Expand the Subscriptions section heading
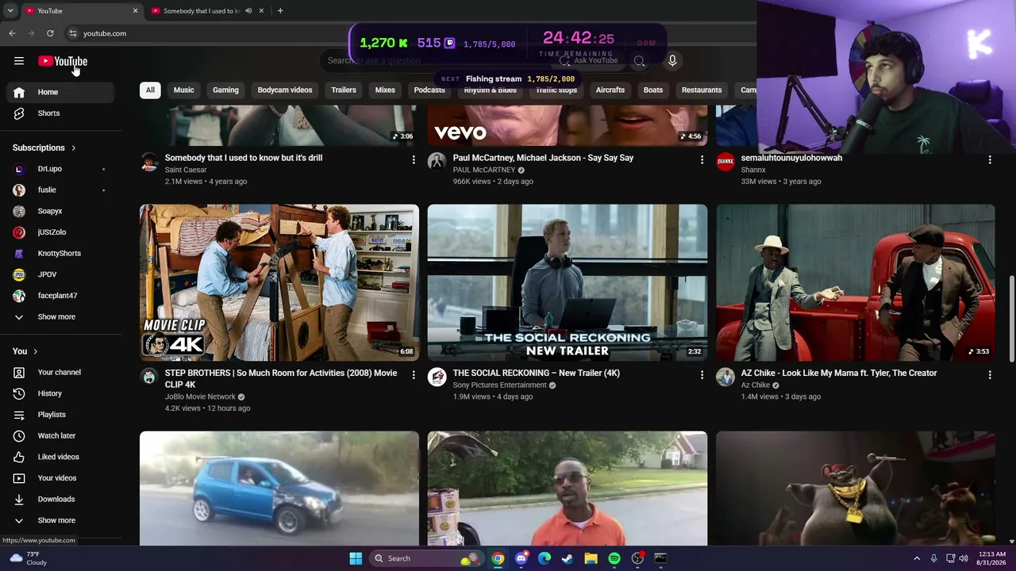Screen dimensions: 1016x571 point(44,148)
